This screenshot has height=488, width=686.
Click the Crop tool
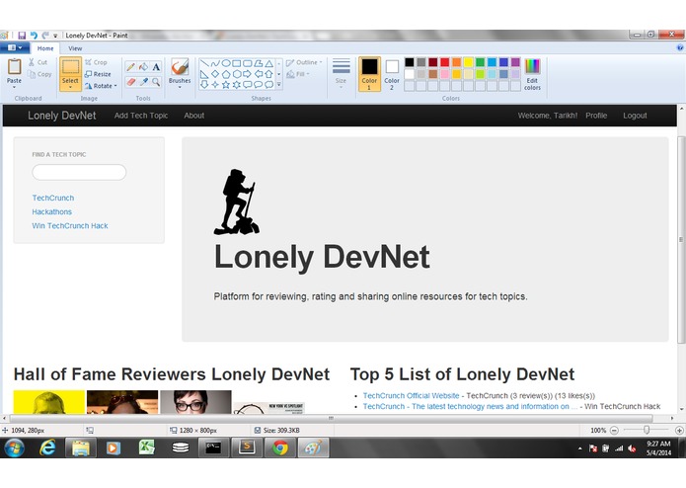click(x=96, y=62)
